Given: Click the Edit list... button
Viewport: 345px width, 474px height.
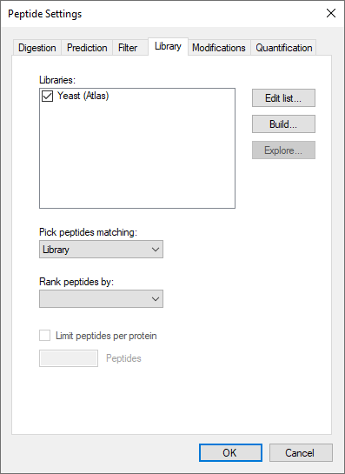Looking at the screenshot, I should [283, 98].
